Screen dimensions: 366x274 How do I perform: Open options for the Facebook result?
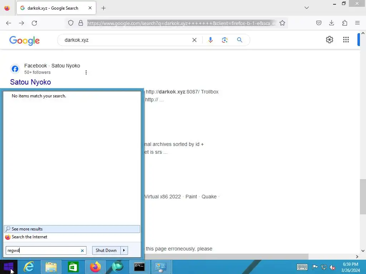[x=86, y=72]
